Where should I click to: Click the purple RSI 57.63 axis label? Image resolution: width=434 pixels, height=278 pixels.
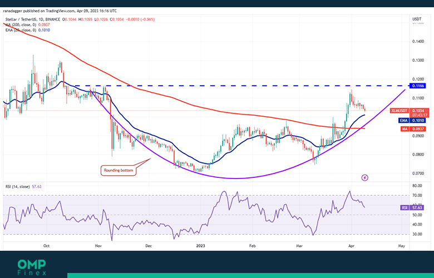click(x=413, y=207)
